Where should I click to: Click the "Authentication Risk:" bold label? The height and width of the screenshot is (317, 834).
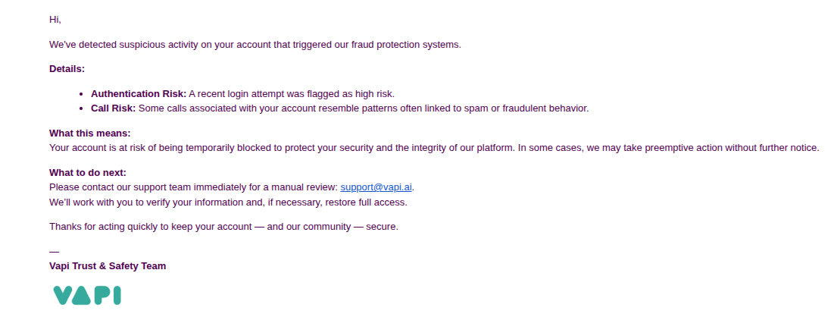pos(139,94)
